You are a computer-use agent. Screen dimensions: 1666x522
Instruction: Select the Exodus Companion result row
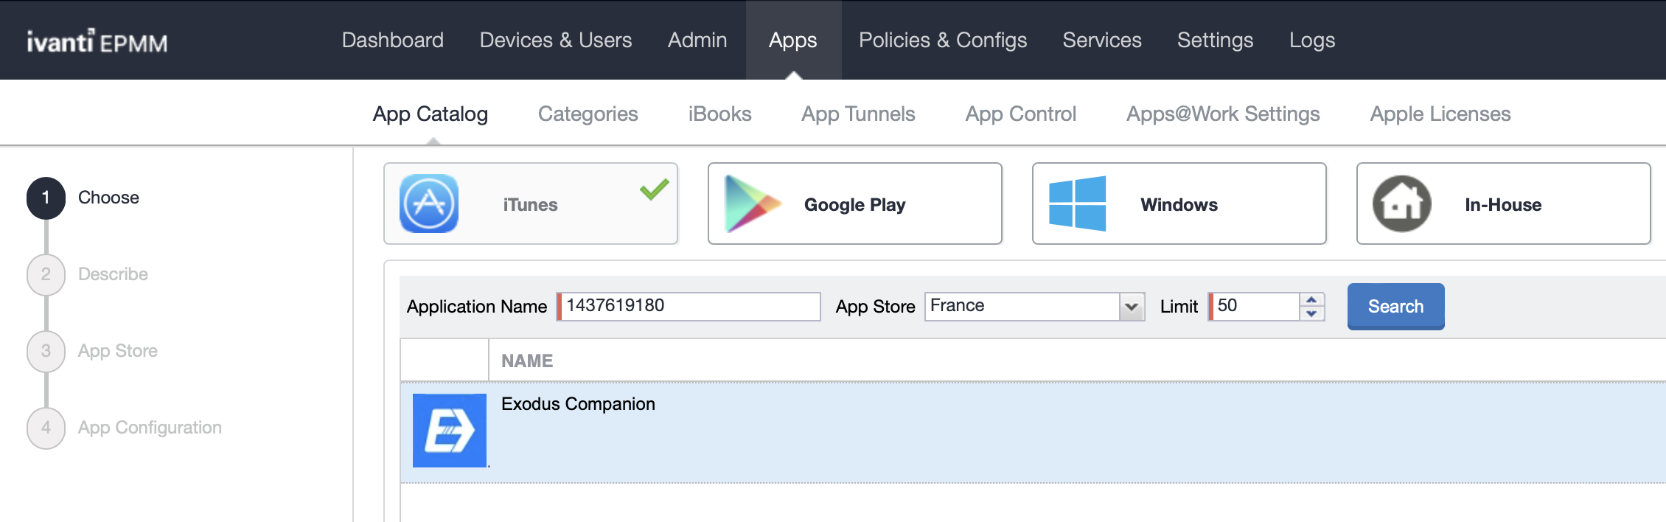click(x=1033, y=432)
